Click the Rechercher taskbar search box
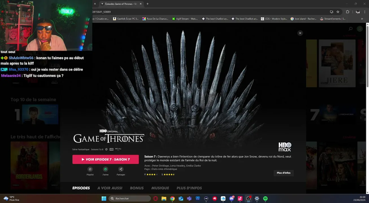Viewport: 369px width, 203px height. 130,198
